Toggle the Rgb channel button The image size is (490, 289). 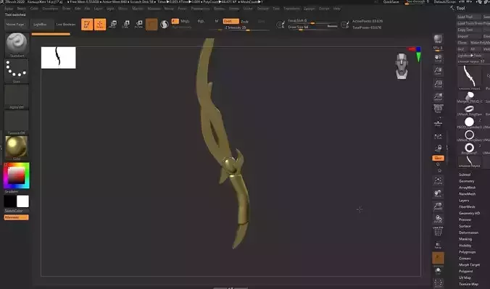pyautogui.click(x=201, y=21)
